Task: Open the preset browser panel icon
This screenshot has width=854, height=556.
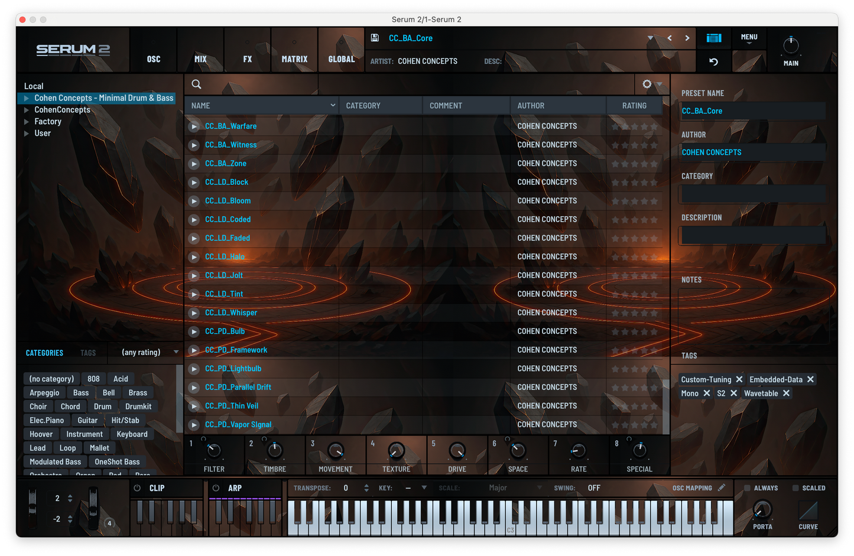Action: coord(713,38)
